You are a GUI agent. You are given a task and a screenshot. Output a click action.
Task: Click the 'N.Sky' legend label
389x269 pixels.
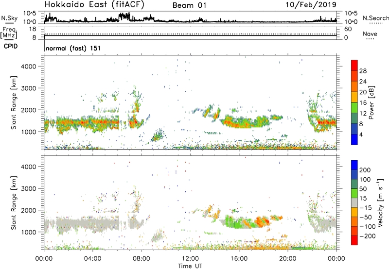pos(9,18)
